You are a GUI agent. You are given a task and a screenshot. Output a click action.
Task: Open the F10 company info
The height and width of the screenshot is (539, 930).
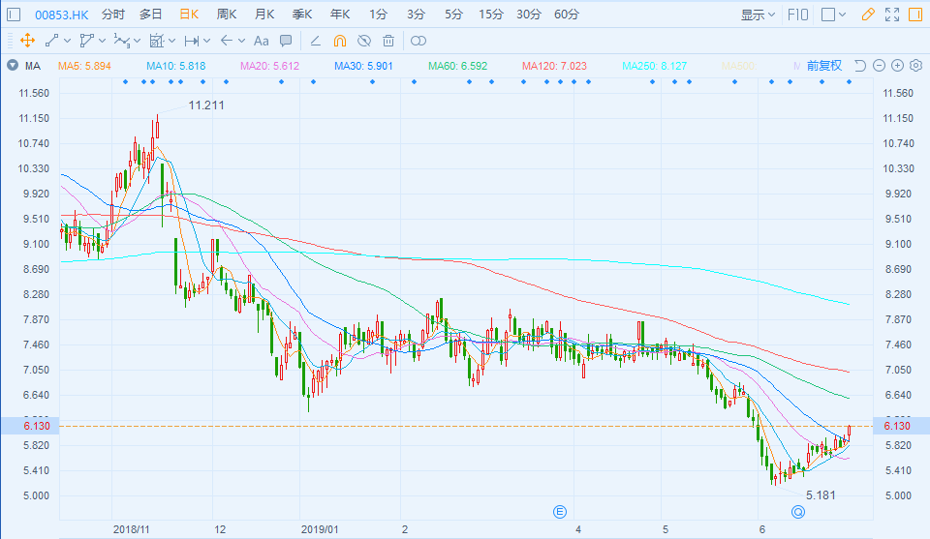click(798, 15)
